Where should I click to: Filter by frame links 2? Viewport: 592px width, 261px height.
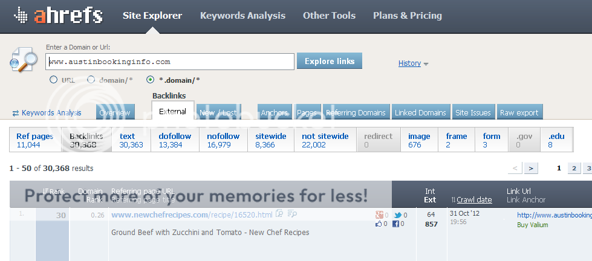click(457, 140)
